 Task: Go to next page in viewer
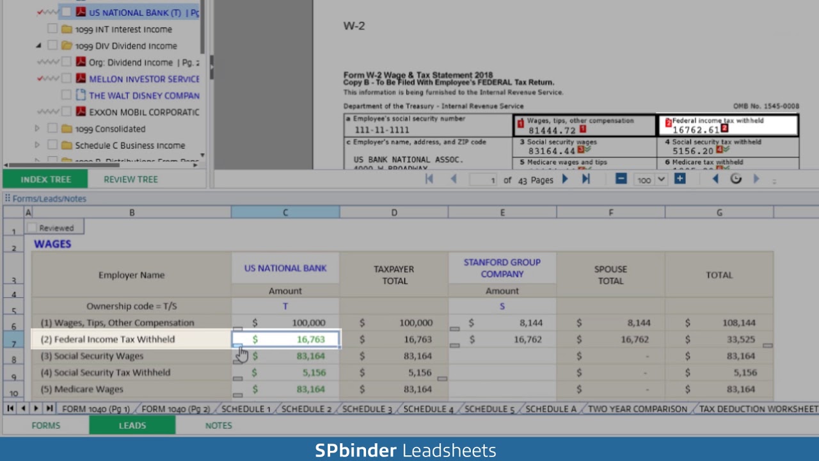[565, 179]
